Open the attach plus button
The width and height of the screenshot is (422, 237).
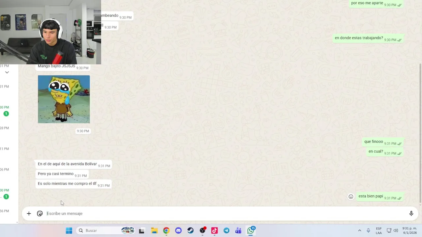point(29,214)
